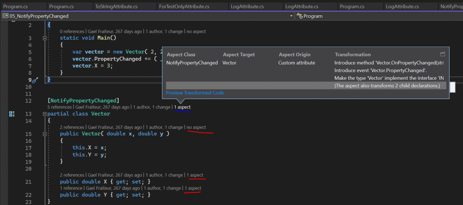Viewport: 463px width, 205px height.
Task: Collapse the Main() method at line 3
Action: coord(45,38)
